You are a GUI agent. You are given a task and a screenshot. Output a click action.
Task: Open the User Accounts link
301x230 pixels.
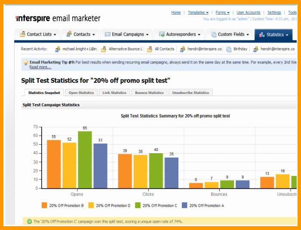(x=249, y=12)
